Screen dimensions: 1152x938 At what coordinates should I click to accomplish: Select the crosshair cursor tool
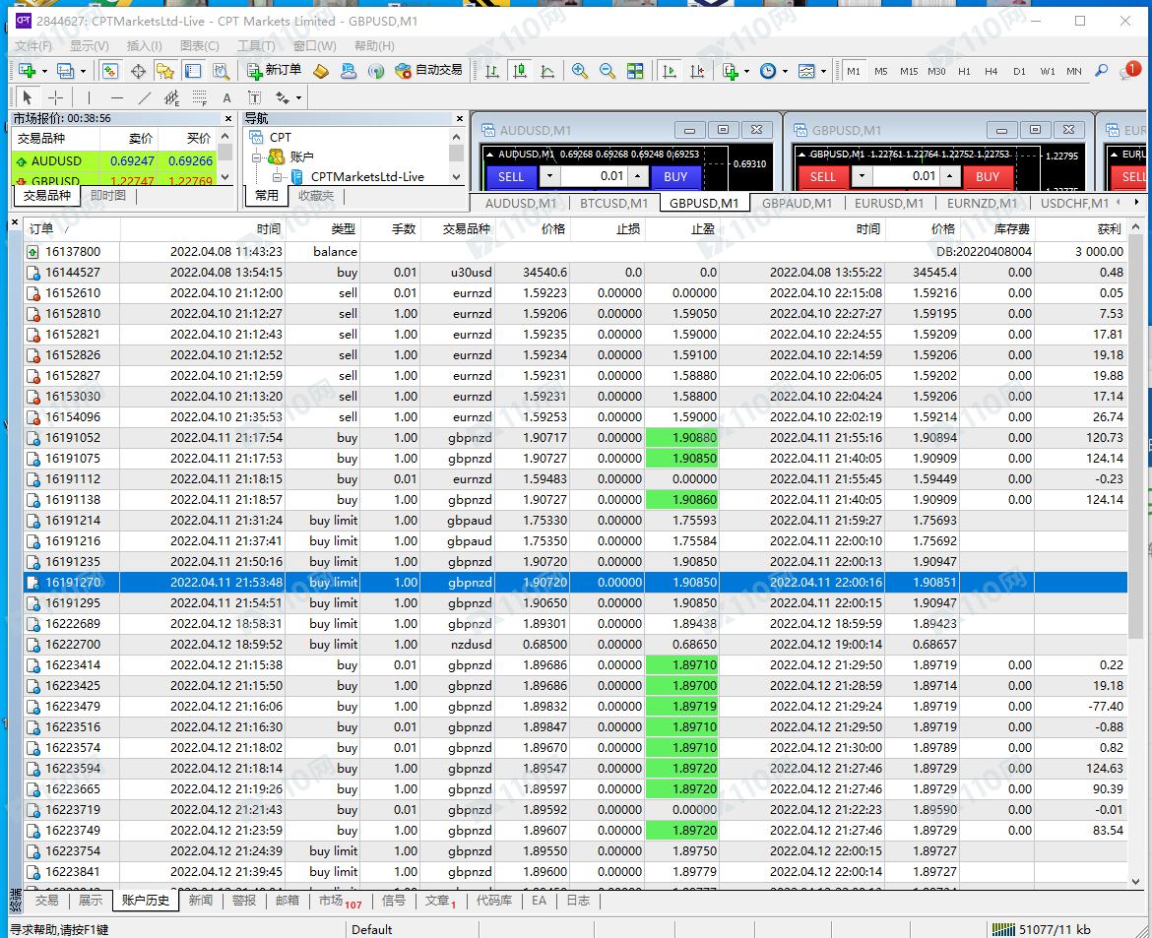[x=56, y=97]
